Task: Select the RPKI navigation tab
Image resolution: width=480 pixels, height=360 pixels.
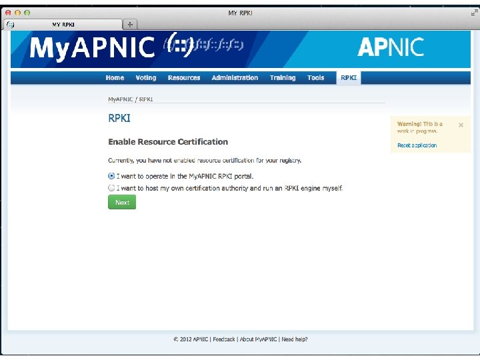Action: click(349, 78)
